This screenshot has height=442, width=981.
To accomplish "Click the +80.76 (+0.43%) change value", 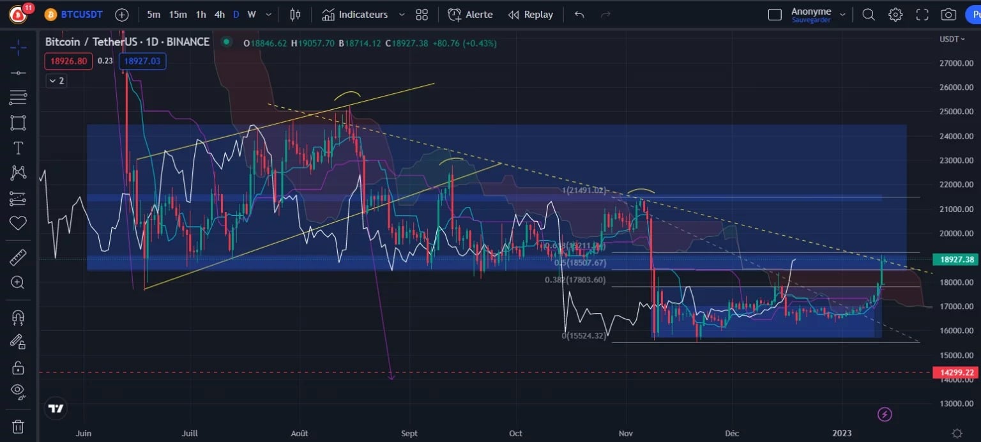I will point(464,43).
